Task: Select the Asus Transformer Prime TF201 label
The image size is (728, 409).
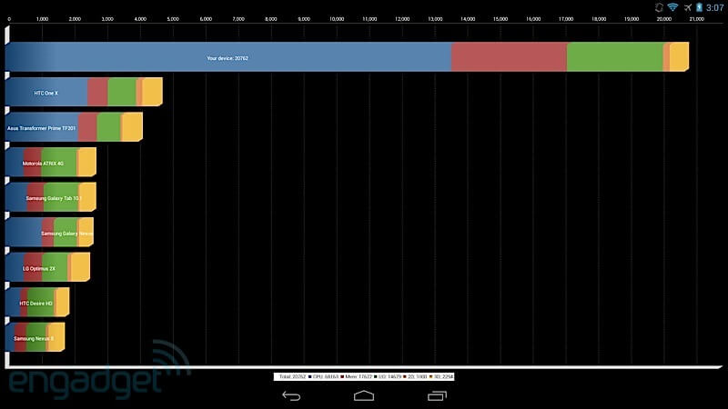Action: click(41, 128)
